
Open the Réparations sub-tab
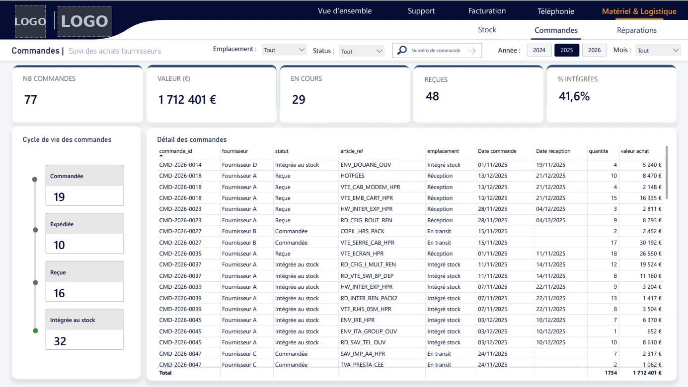pyautogui.click(x=637, y=30)
